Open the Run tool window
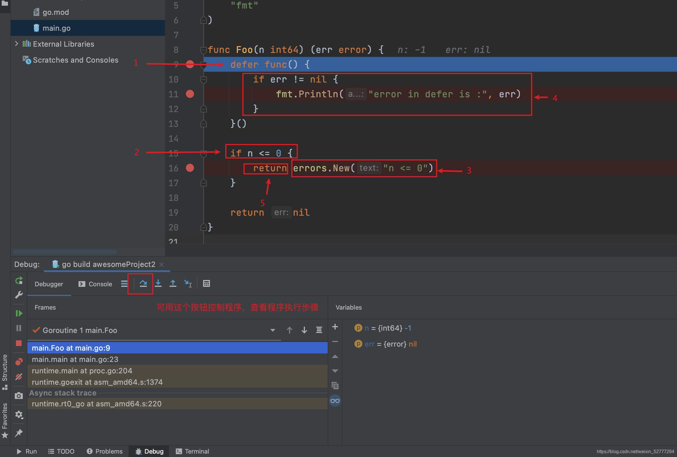Screen dimensions: 677x457 [26, 451]
